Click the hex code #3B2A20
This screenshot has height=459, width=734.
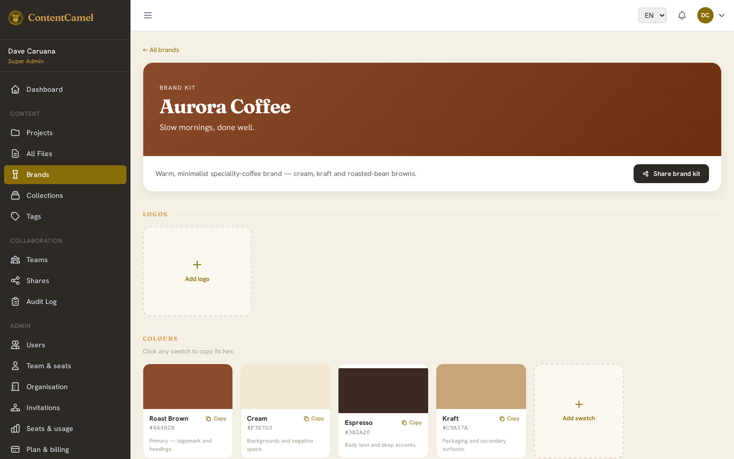pyautogui.click(x=357, y=432)
